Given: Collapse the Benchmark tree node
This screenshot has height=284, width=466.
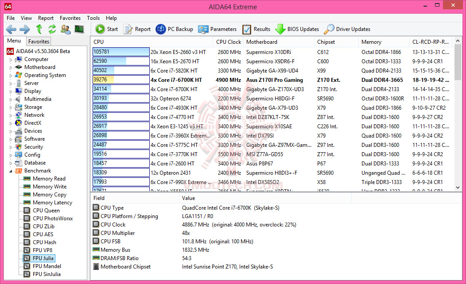Looking at the screenshot, I should (11, 171).
